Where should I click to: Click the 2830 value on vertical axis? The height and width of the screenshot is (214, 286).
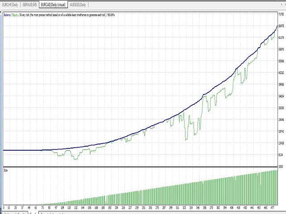tap(281, 166)
